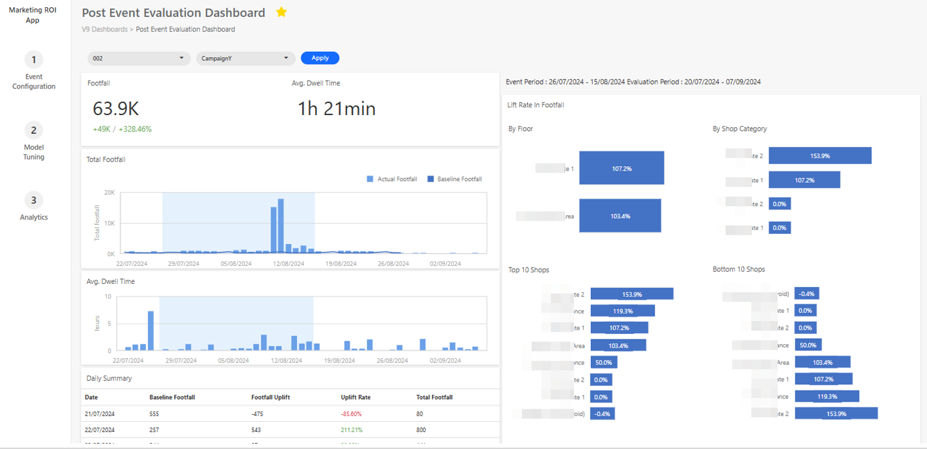
Task: Click baseline footfall value 257
Action: [x=155, y=430]
